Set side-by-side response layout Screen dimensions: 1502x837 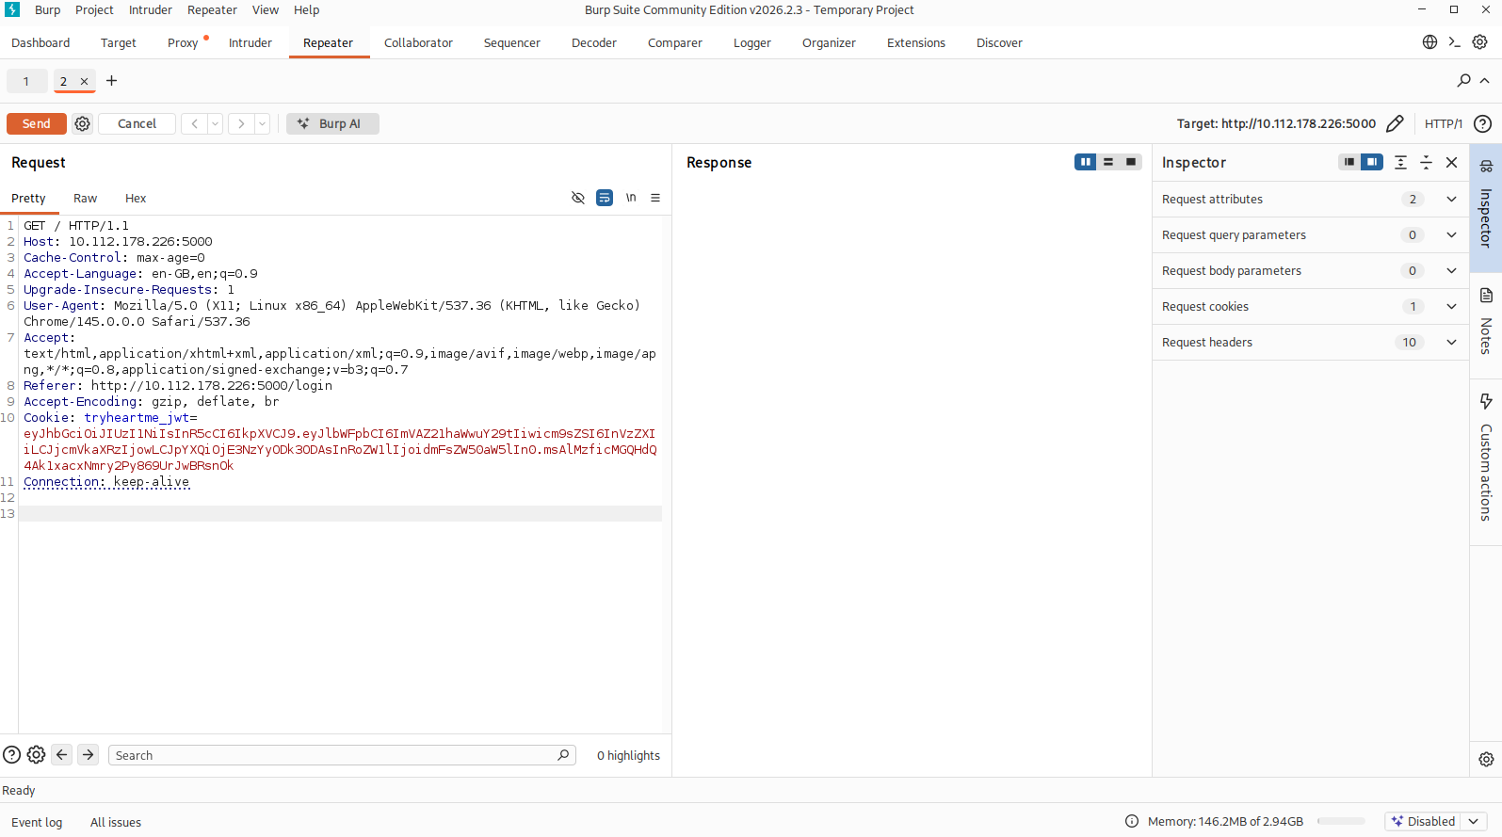[1086, 162]
